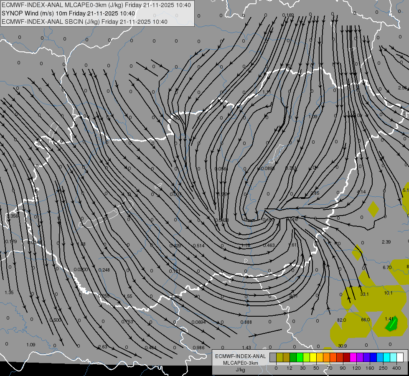Select the yellow legend swatch
This screenshot has width=409, height=376.
pyautogui.click(x=313, y=358)
